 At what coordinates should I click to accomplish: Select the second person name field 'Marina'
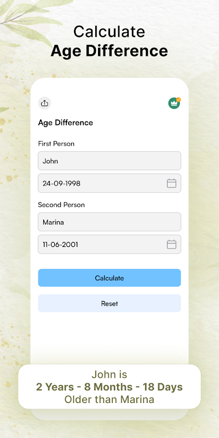[109, 222]
